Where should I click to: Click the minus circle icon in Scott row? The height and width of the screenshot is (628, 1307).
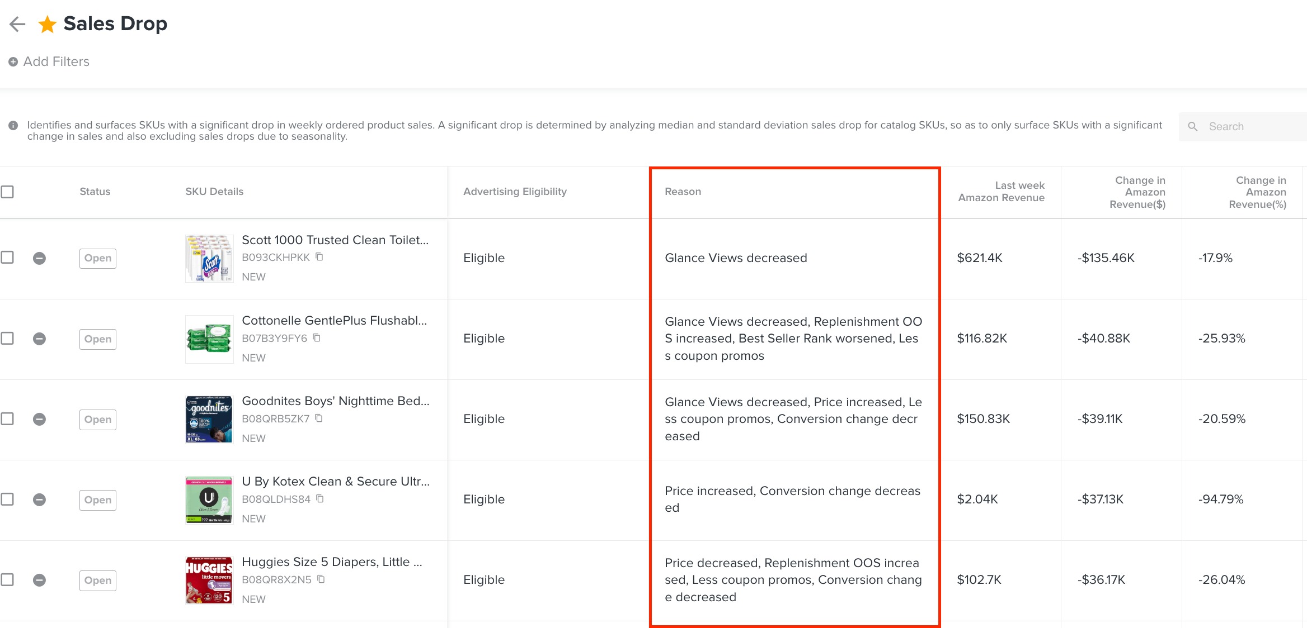pos(39,258)
